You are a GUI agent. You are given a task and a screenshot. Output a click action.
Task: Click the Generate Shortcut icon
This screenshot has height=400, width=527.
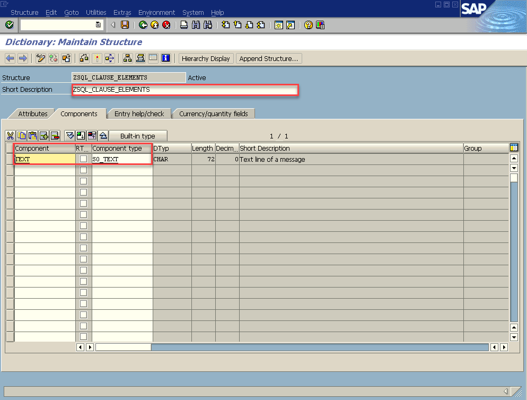pos(291,25)
